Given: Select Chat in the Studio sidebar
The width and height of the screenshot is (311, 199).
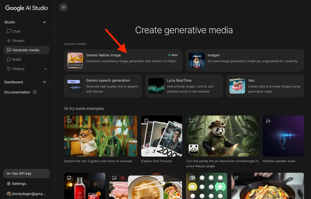Looking at the screenshot, I should coord(16,31).
